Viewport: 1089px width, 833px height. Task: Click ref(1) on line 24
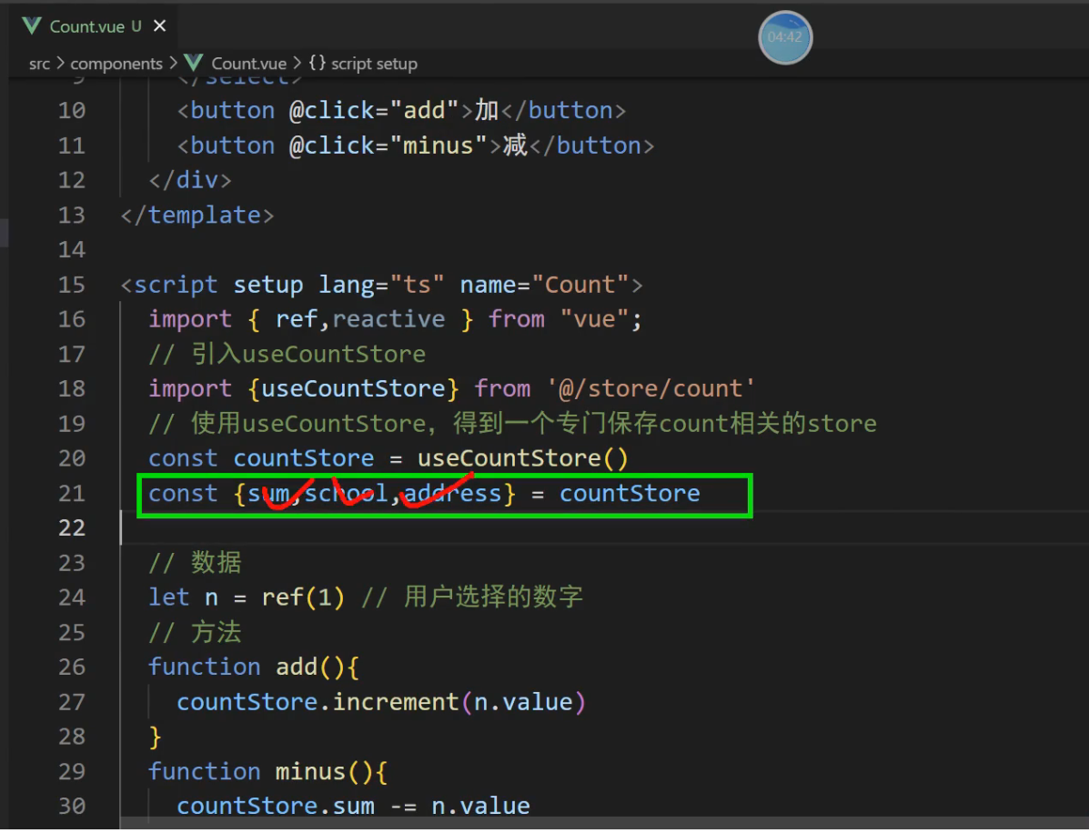point(303,597)
